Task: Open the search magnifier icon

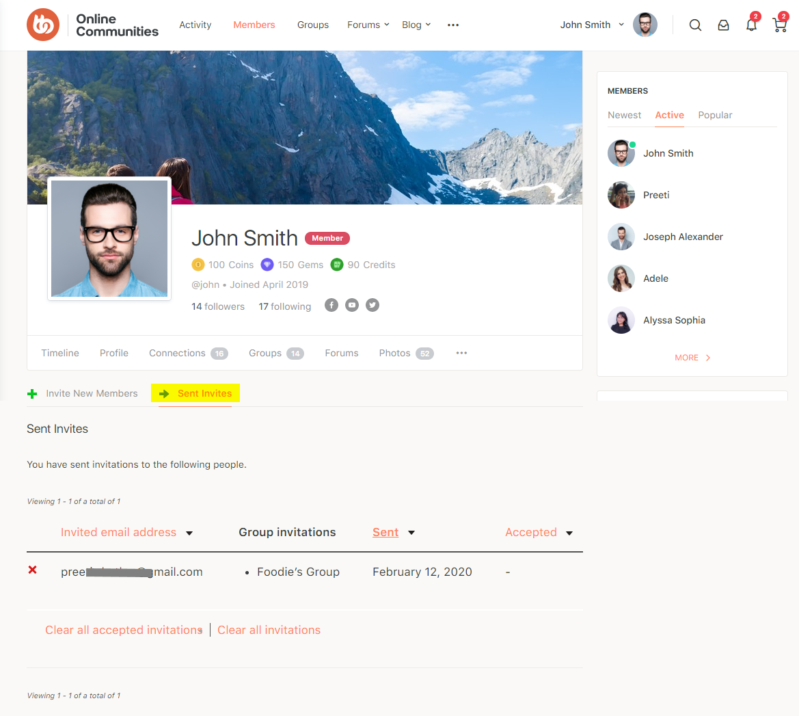Action: tap(695, 25)
